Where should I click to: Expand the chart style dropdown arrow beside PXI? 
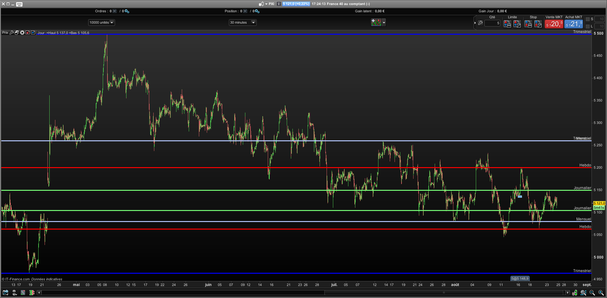point(266,4)
